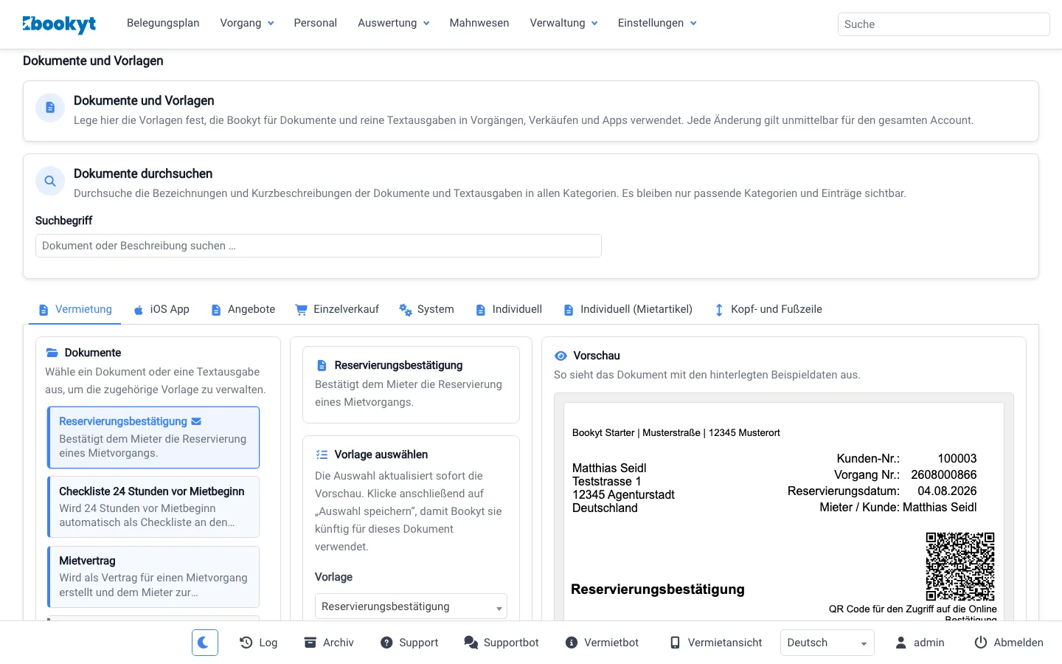
Task: Select the Mietvertrag document entry
Action: click(153, 576)
